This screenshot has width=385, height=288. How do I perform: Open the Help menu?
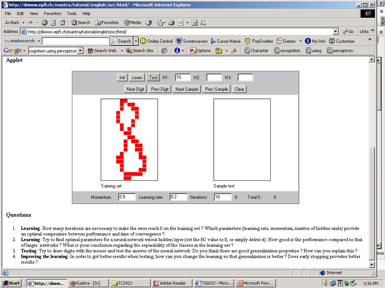pos(86,14)
